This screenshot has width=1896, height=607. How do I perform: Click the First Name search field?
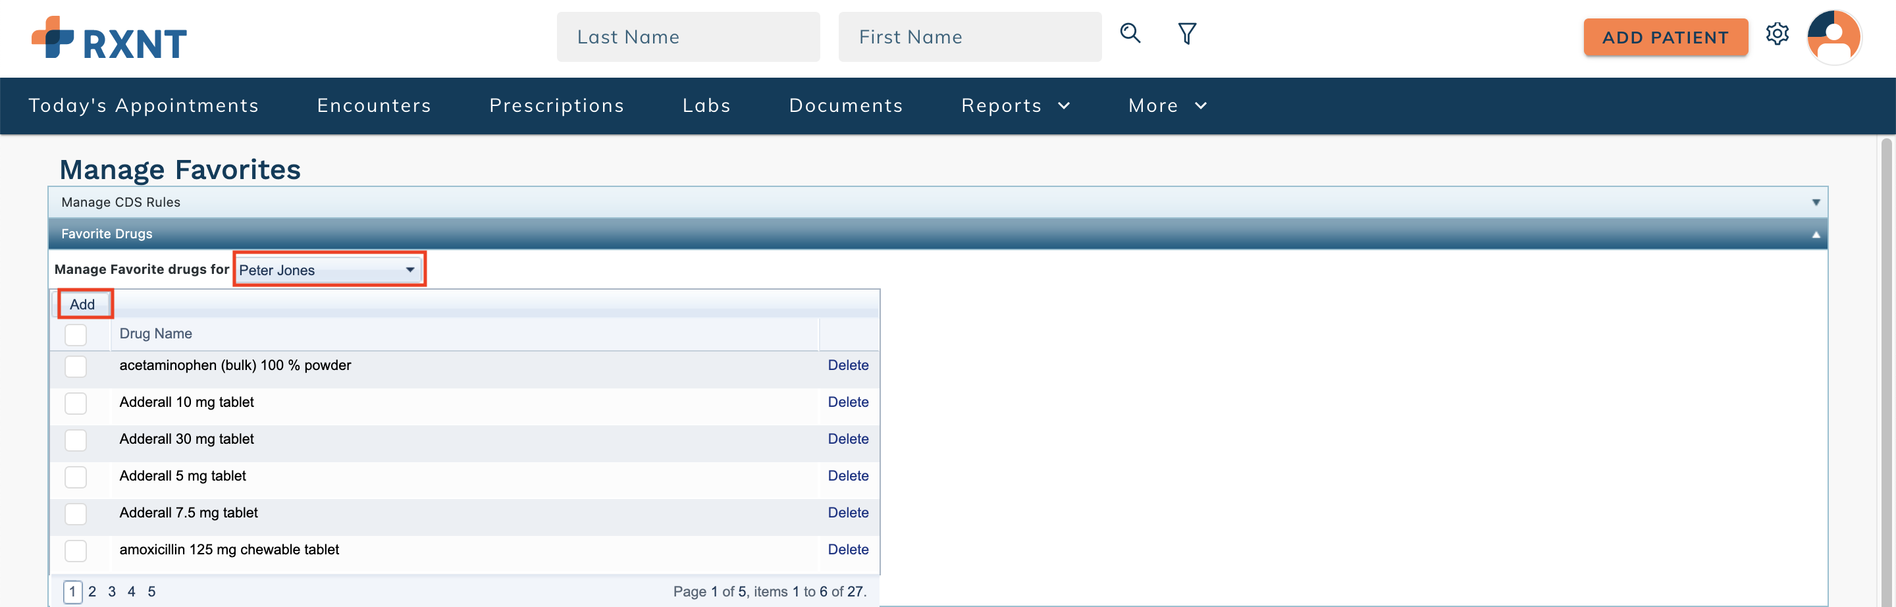(x=969, y=37)
